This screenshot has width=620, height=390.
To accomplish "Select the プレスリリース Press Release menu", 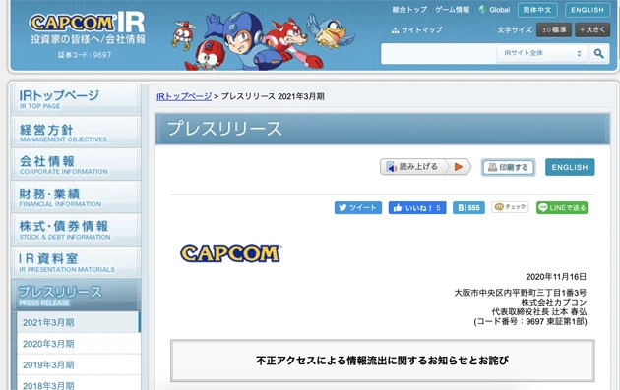I will click(76, 296).
